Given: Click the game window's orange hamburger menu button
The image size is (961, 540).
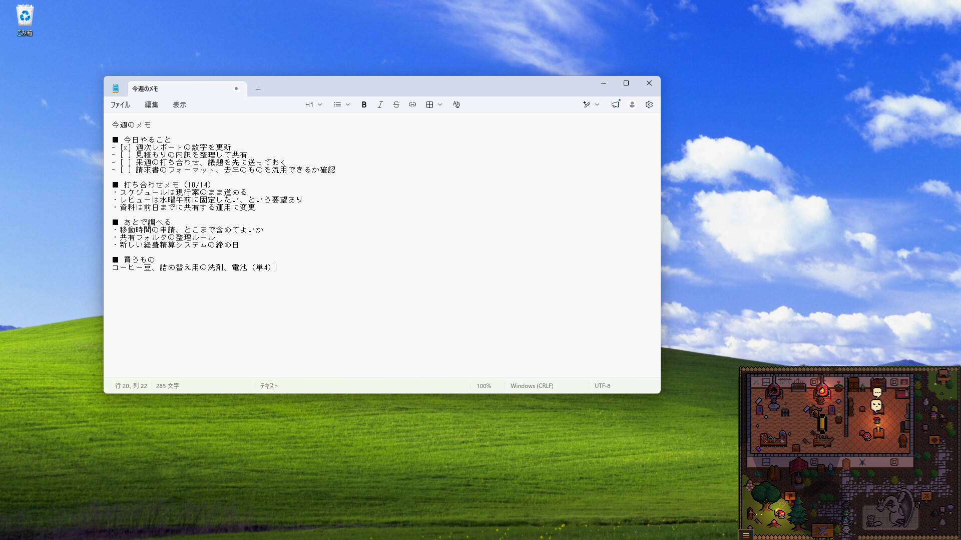Looking at the screenshot, I should [x=746, y=535].
